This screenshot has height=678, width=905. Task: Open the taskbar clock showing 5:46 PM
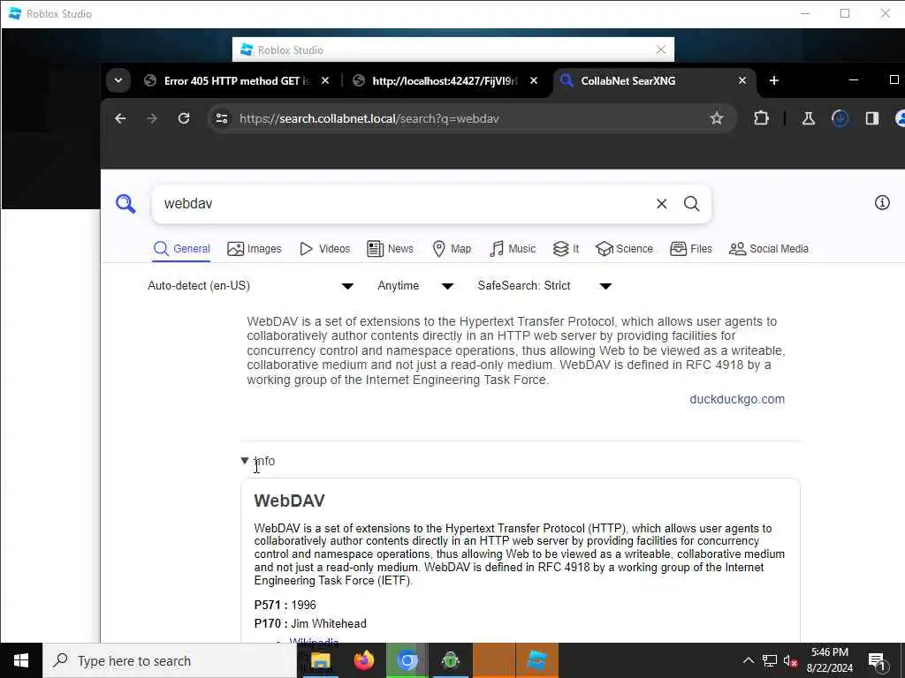pos(829,660)
